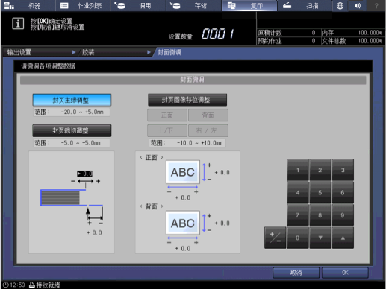386x289 pixels.
Task: Click the 内存 memory 100.000% value
Action: click(370, 33)
